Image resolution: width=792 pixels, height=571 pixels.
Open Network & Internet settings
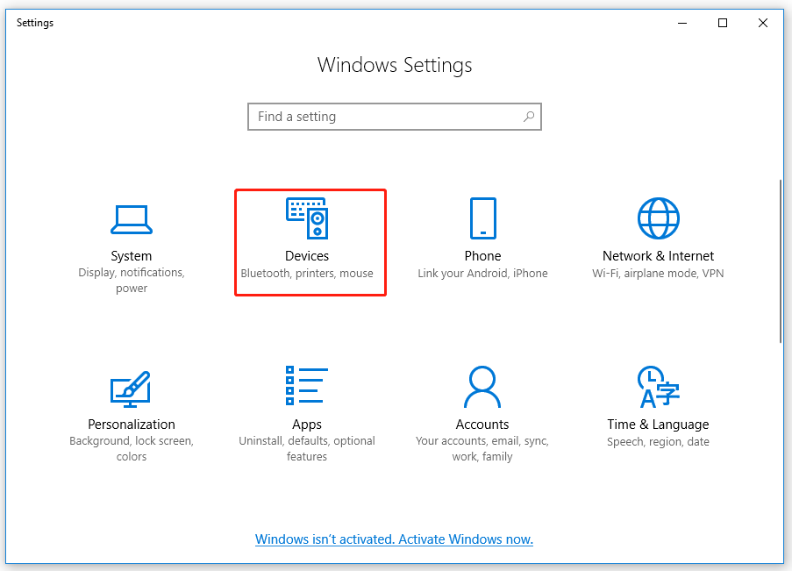coord(658,237)
